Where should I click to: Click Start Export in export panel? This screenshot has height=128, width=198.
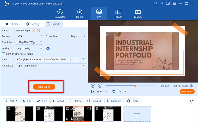[x=44, y=87]
